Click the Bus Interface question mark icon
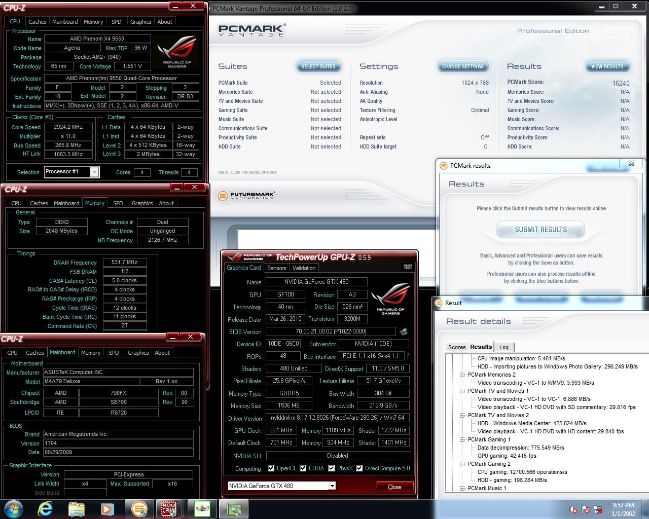Viewport: 649px width, 519px height. 408,356
